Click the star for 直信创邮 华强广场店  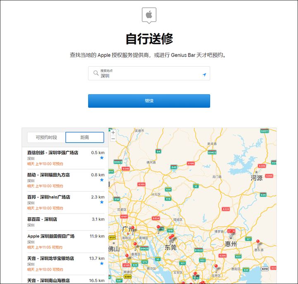coord(102,158)
